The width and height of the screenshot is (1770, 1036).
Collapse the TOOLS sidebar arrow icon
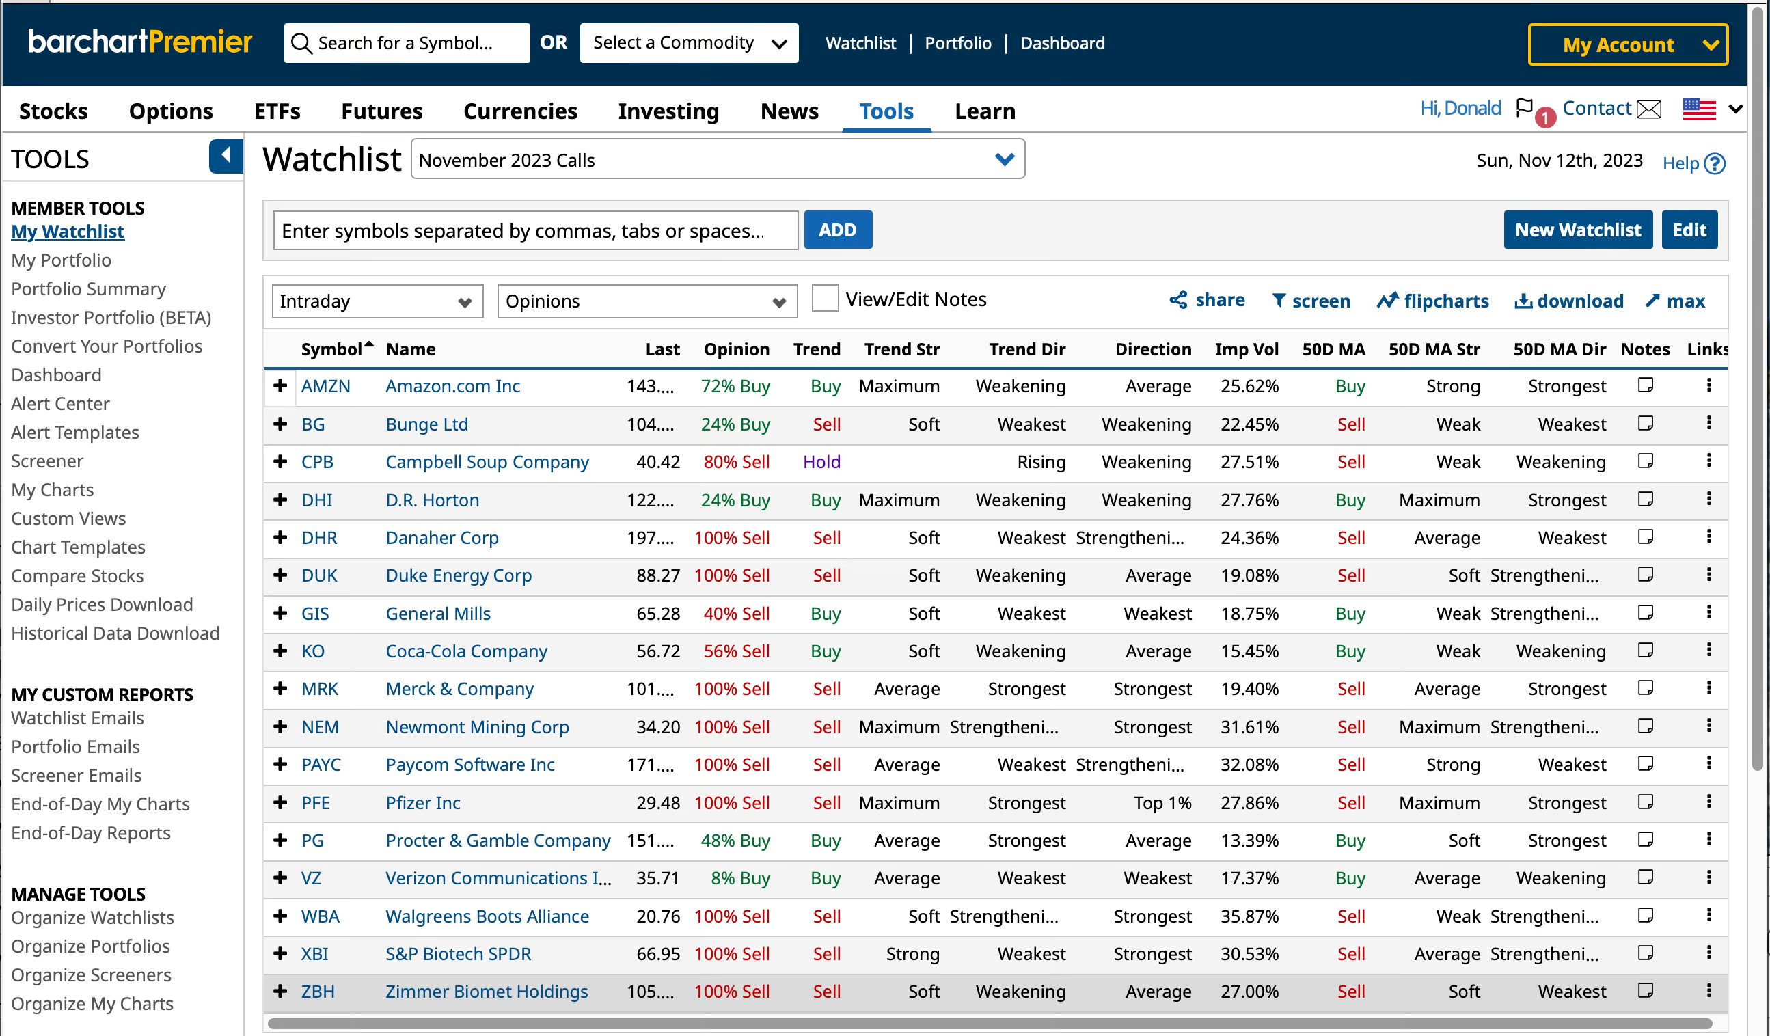[x=226, y=156]
